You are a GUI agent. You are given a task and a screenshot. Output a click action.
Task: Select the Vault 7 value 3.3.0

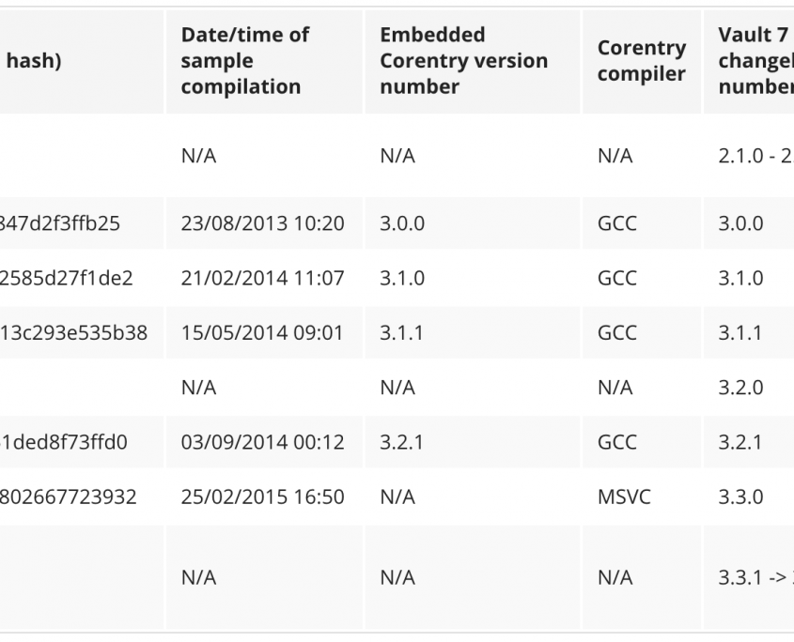tap(740, 497)
